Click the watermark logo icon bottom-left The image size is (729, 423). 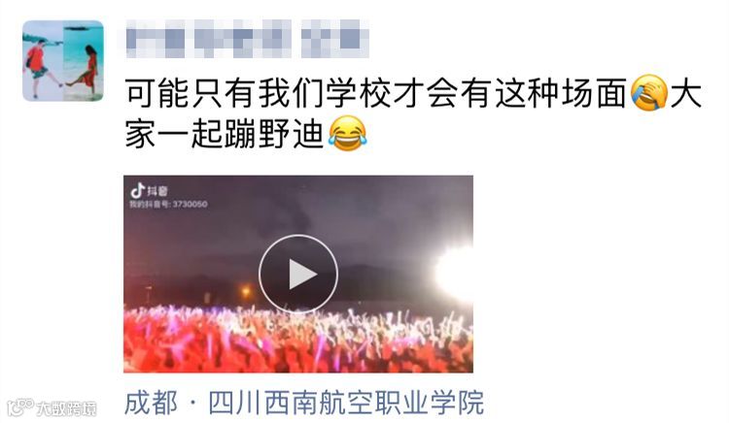coord(20,407)
